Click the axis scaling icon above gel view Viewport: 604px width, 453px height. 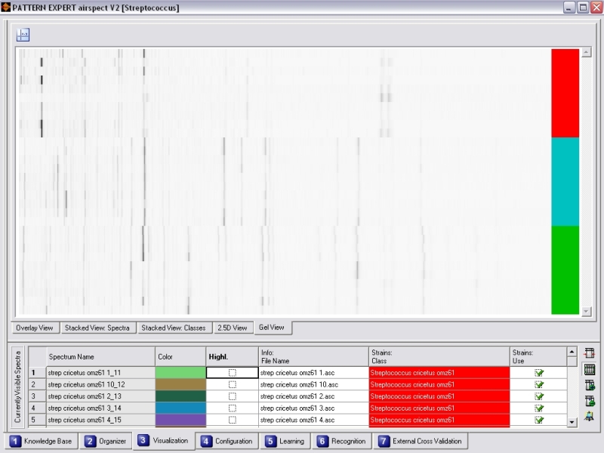point(23,35)
